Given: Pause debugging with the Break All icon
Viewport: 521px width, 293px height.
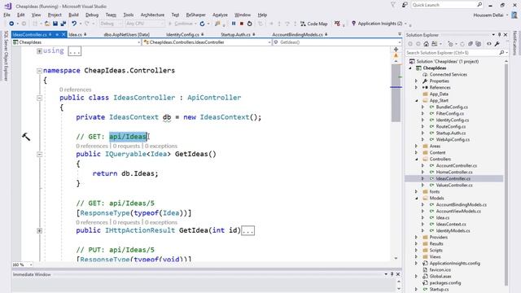Looking at the screenshot, I should tap(234, 24).
